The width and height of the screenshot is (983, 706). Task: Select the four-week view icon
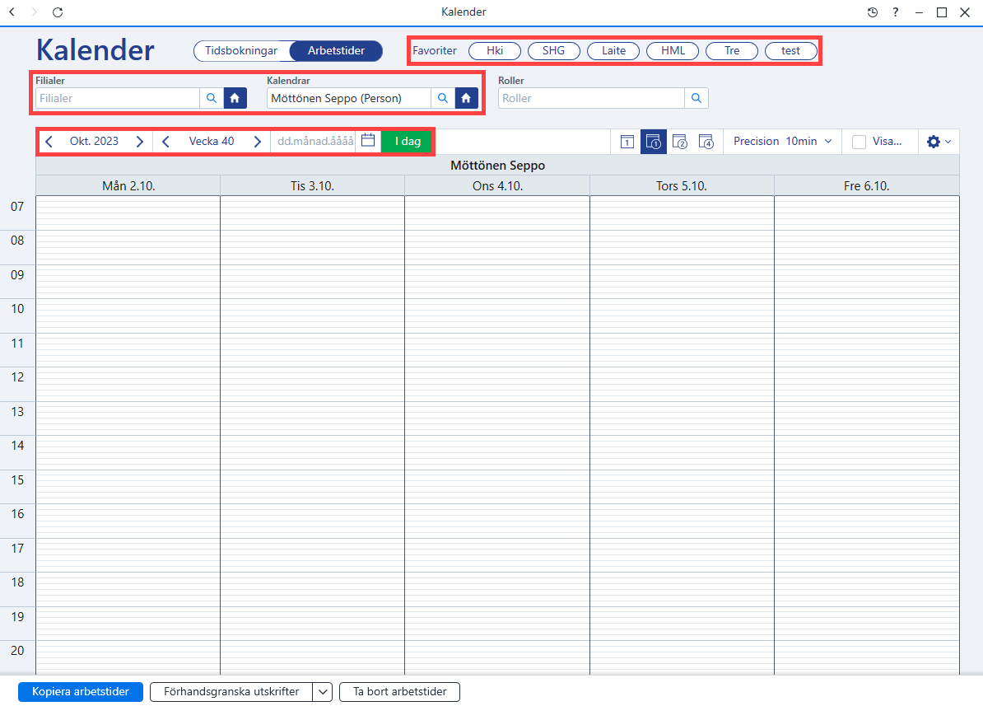[706, 142]
